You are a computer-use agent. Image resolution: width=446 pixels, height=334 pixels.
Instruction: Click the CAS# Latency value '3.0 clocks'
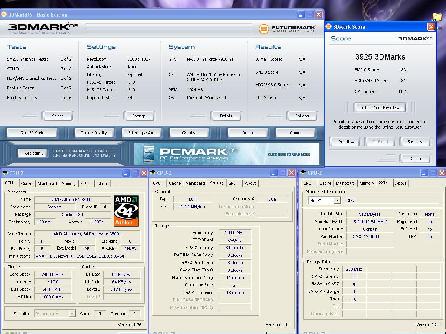235,248
